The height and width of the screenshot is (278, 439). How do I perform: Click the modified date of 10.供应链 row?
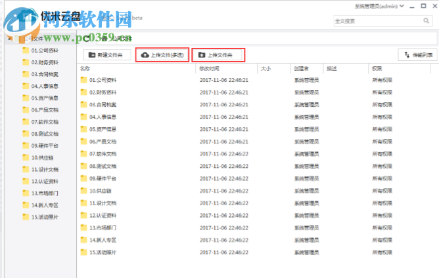click(x=223, y=191)
